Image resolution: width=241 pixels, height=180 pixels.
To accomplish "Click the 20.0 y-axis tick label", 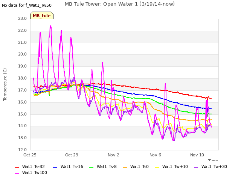I will pyautogui.click(x=23, y=54).
